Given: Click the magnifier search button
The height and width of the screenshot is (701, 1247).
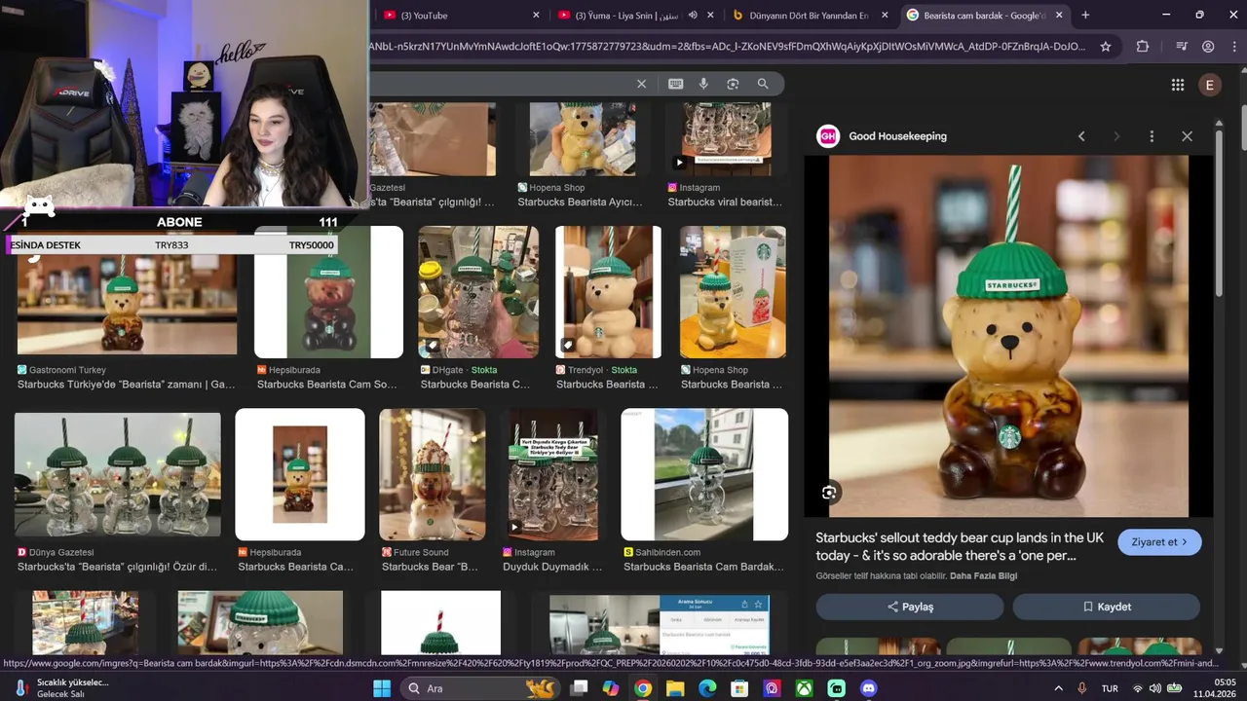Looking at the screenshot, I should 763,84.
